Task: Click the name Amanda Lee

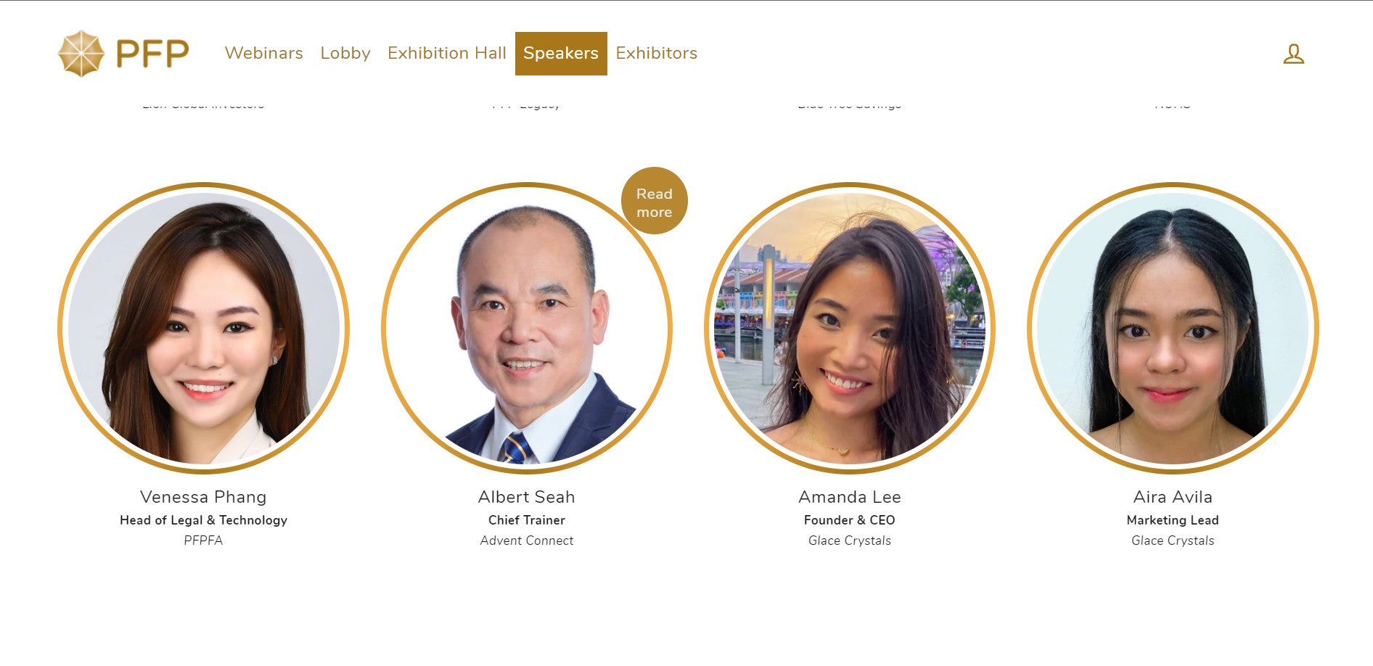Action: tap(850, 497)
